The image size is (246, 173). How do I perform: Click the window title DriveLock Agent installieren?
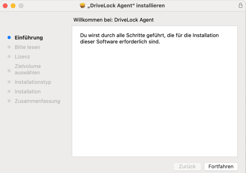pyautogui.click(x=126, y=5)
